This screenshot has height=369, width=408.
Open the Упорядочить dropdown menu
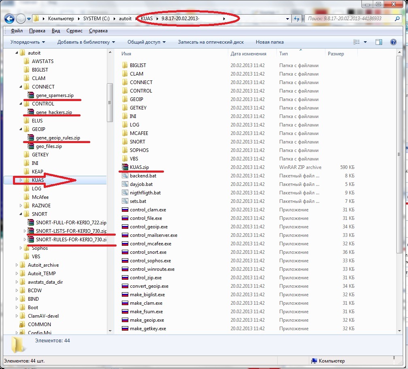point(28,42)
